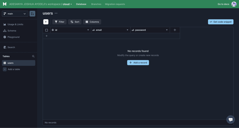Image resolution: width=239 pixels, height=128 pixels.
Task: Click the search icon beside Tables
Action: point(33,56)
